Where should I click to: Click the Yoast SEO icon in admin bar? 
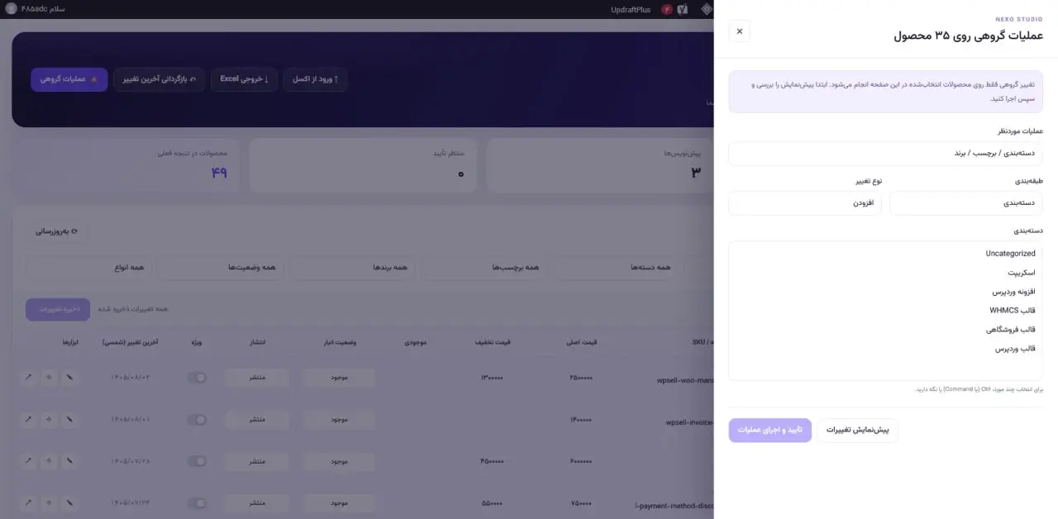tap(683, 9)
